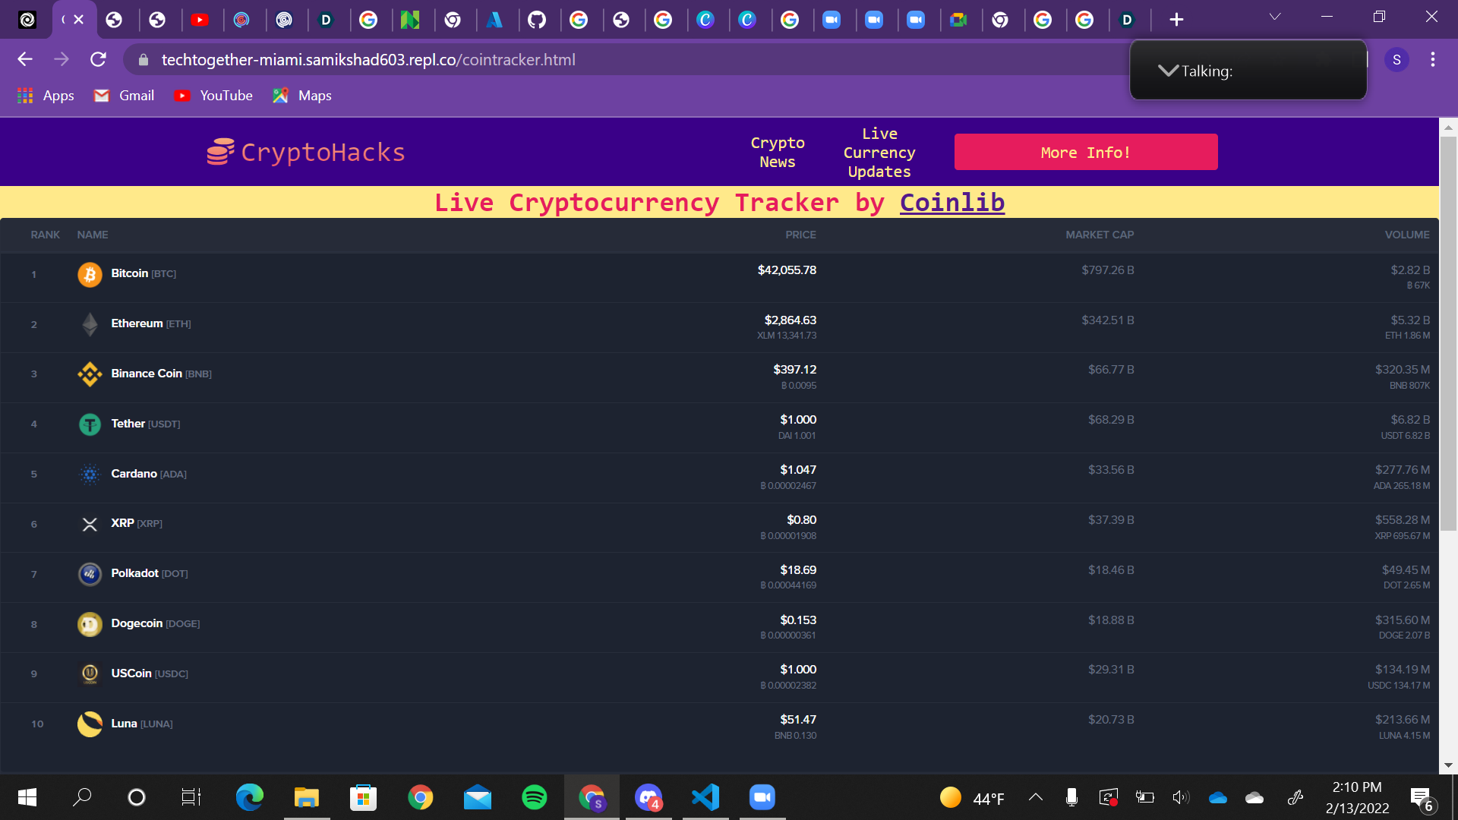Open Visual Studio Code from taskbar
This screenshot has width=1458, height=820.
705,797
